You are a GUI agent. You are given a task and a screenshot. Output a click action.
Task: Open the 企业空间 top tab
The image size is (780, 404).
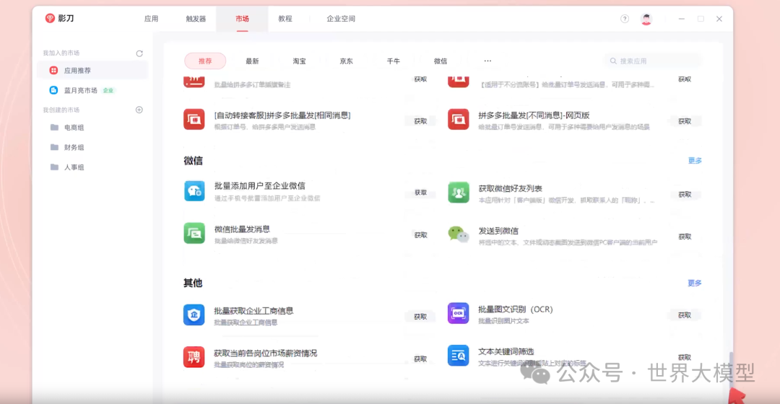(341, 19)
